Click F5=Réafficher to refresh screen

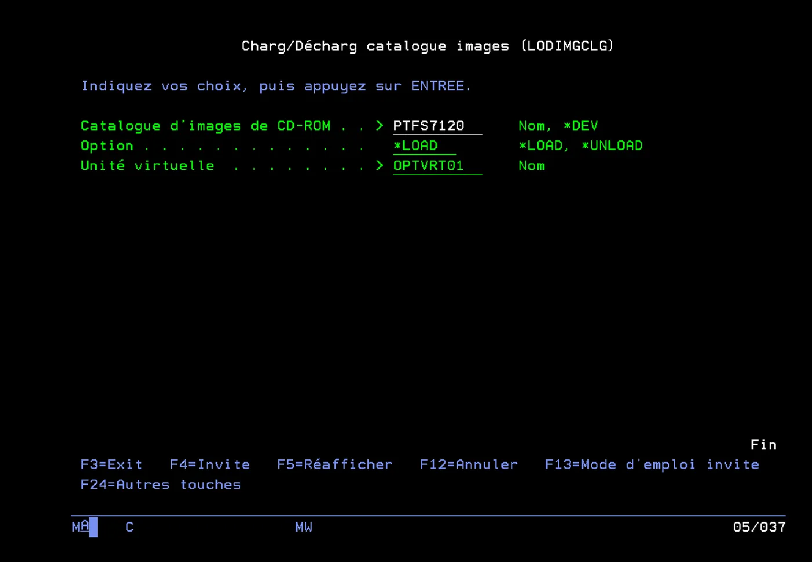[335, 465]
